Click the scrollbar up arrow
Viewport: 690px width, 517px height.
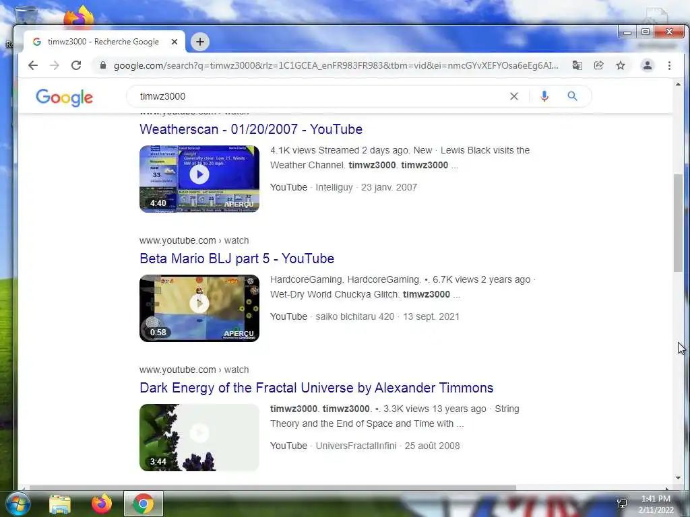(678, 84)
